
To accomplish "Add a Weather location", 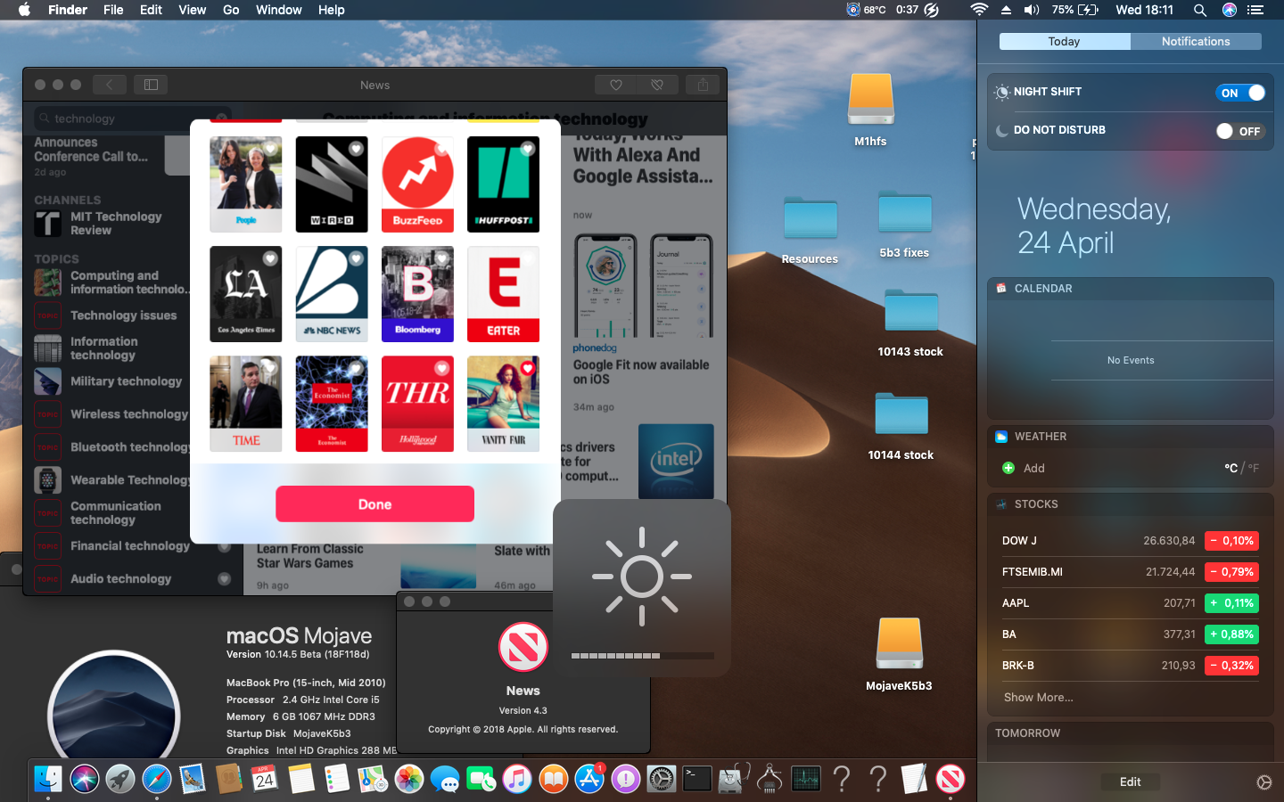I will click(1024, 468).
